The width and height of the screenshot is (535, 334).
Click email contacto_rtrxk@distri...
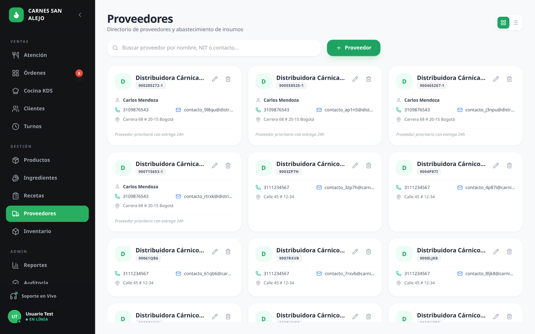[x=208, y=196]
